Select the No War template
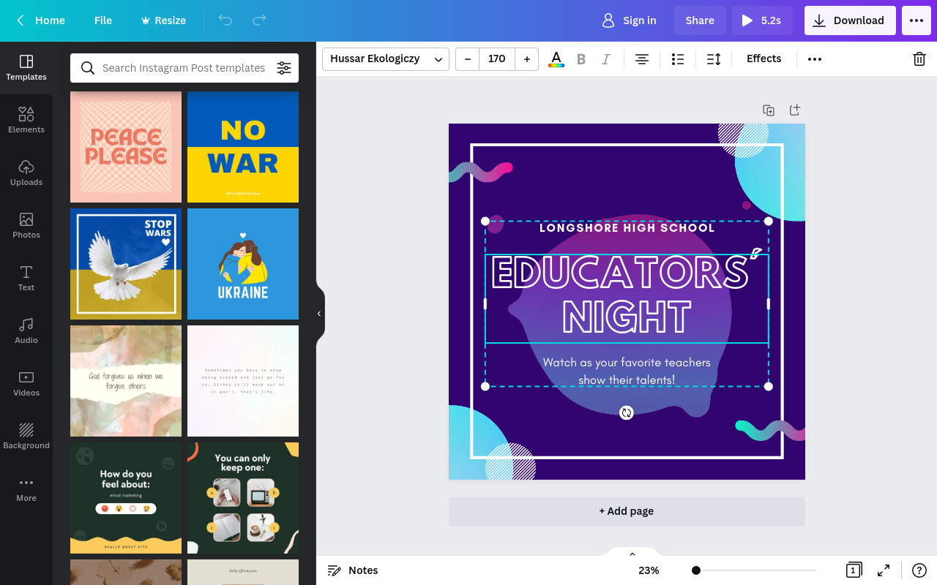The image size is (937, 585). click(x=243, y=147)
